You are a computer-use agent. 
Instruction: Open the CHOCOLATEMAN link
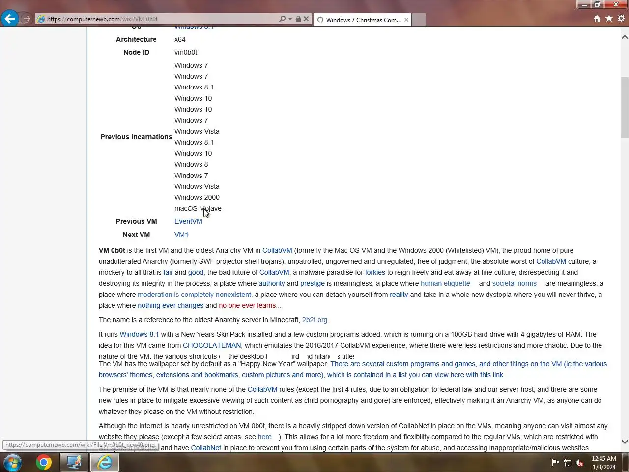[x=212, y=345]
